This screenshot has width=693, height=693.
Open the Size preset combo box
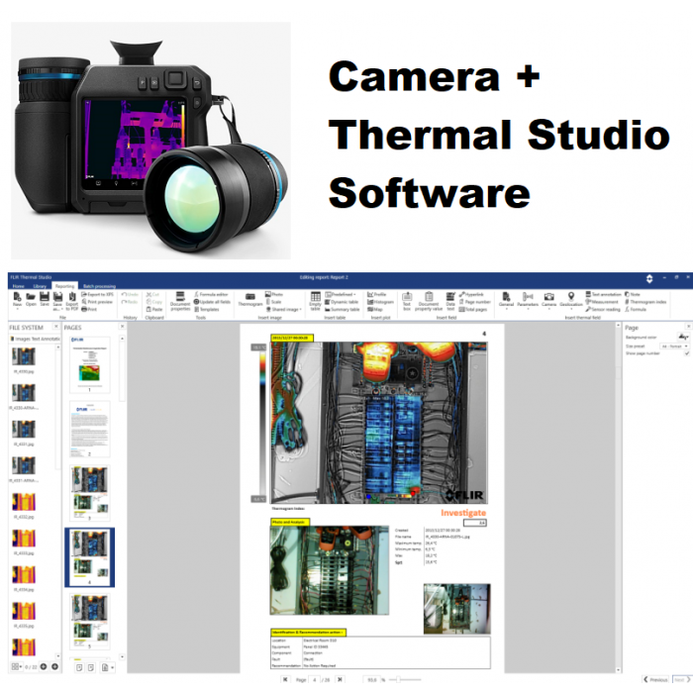coord(674,346)
